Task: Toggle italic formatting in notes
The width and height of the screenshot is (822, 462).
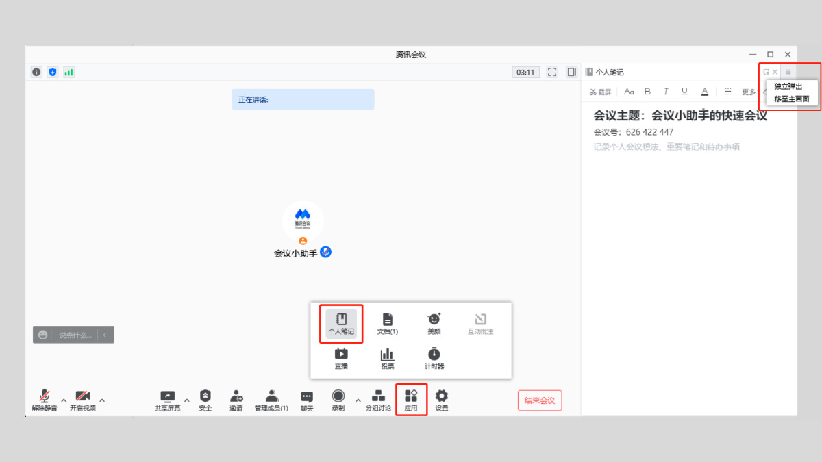Action: (x=666, y=92)
